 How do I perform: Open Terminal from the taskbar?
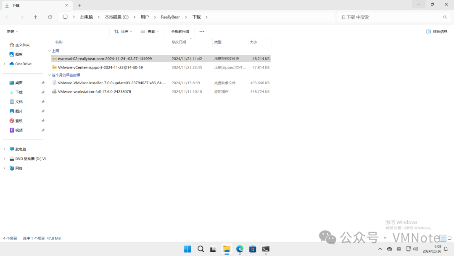266,249
